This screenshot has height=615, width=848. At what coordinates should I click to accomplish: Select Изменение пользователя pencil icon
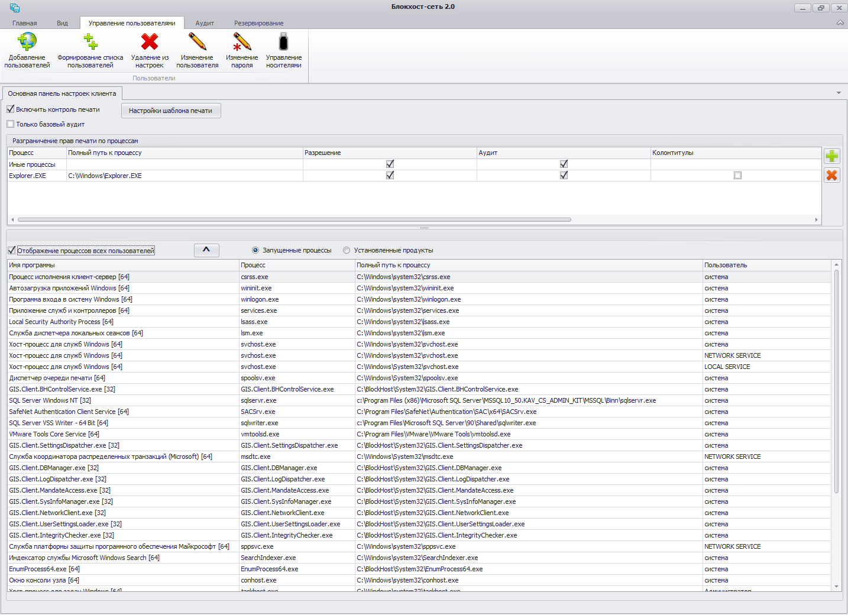(x=198, y=43)
